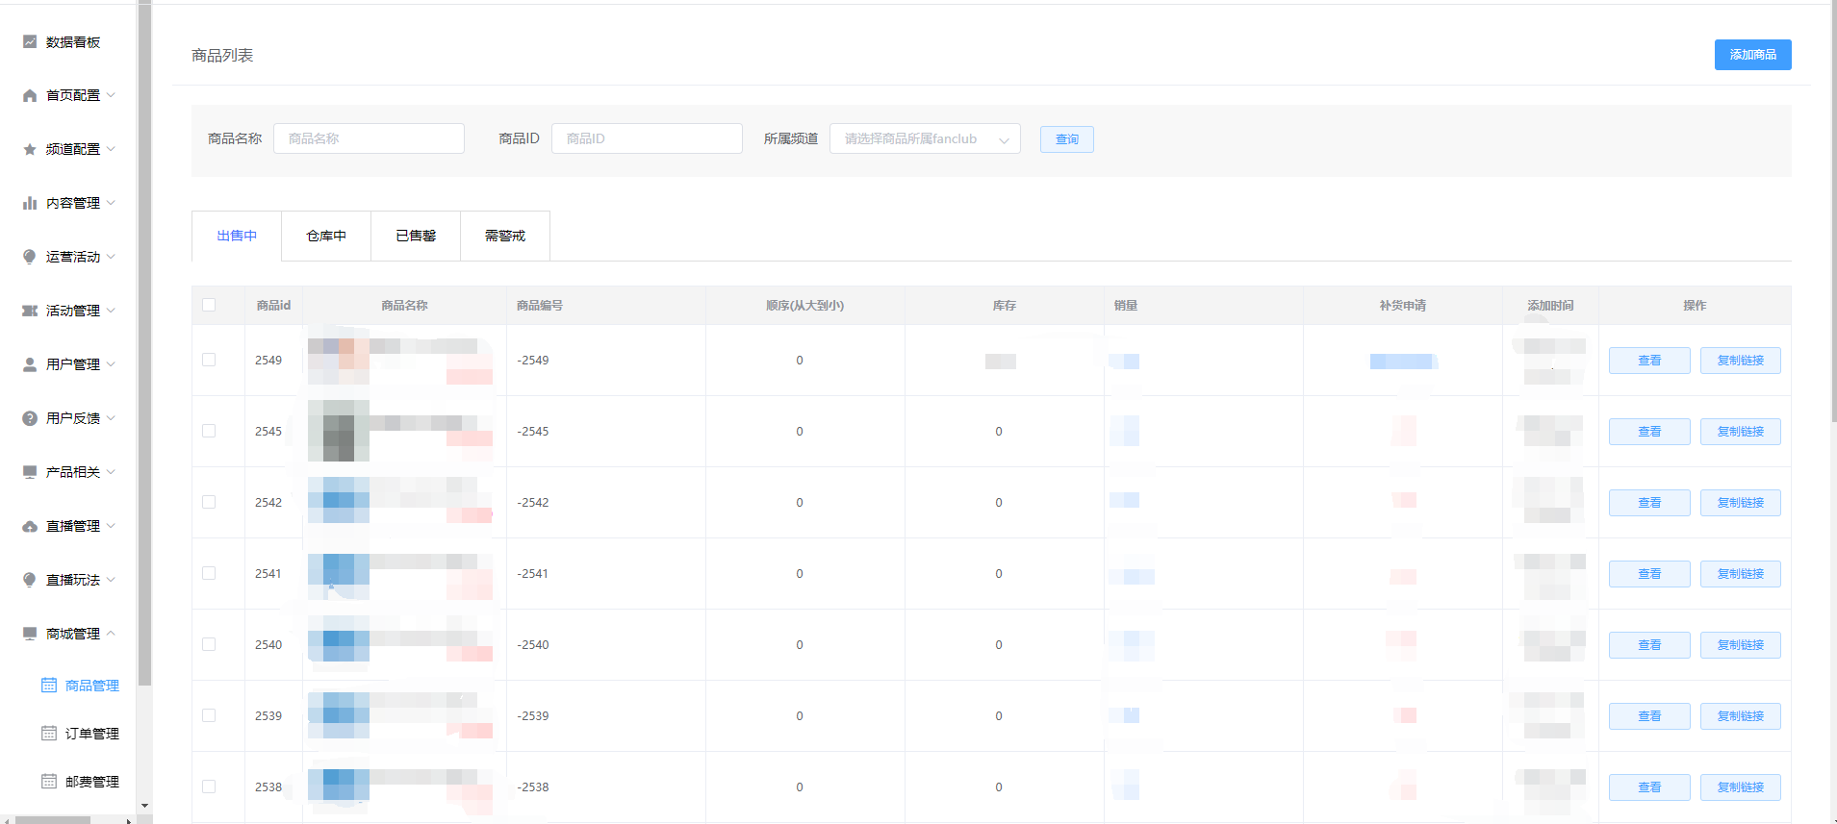Click 复制链接 for product 2539
Screen dimensions: 1837x824
(x=1741, y=716)
